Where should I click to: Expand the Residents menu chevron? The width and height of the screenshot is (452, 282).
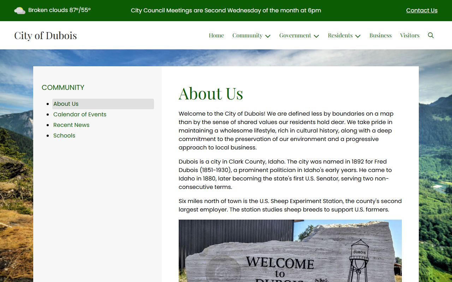coord(358,36)
